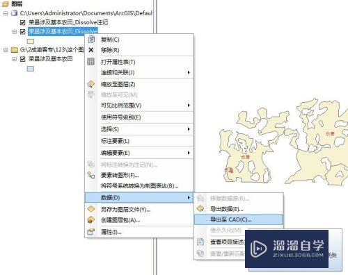
Task: Open 属性(I) Properties from the menu
Action: coord(139,232)
